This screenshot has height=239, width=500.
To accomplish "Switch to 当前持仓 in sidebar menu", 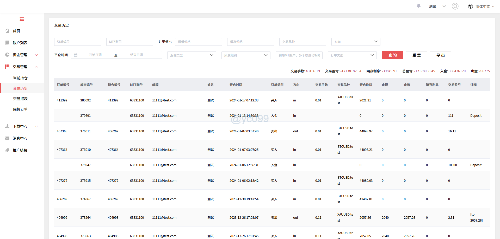I will [20, 78].
